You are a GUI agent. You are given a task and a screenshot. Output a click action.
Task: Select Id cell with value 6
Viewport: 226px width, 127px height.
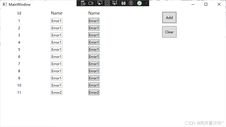pyautogui.click(x=19, y=57)
